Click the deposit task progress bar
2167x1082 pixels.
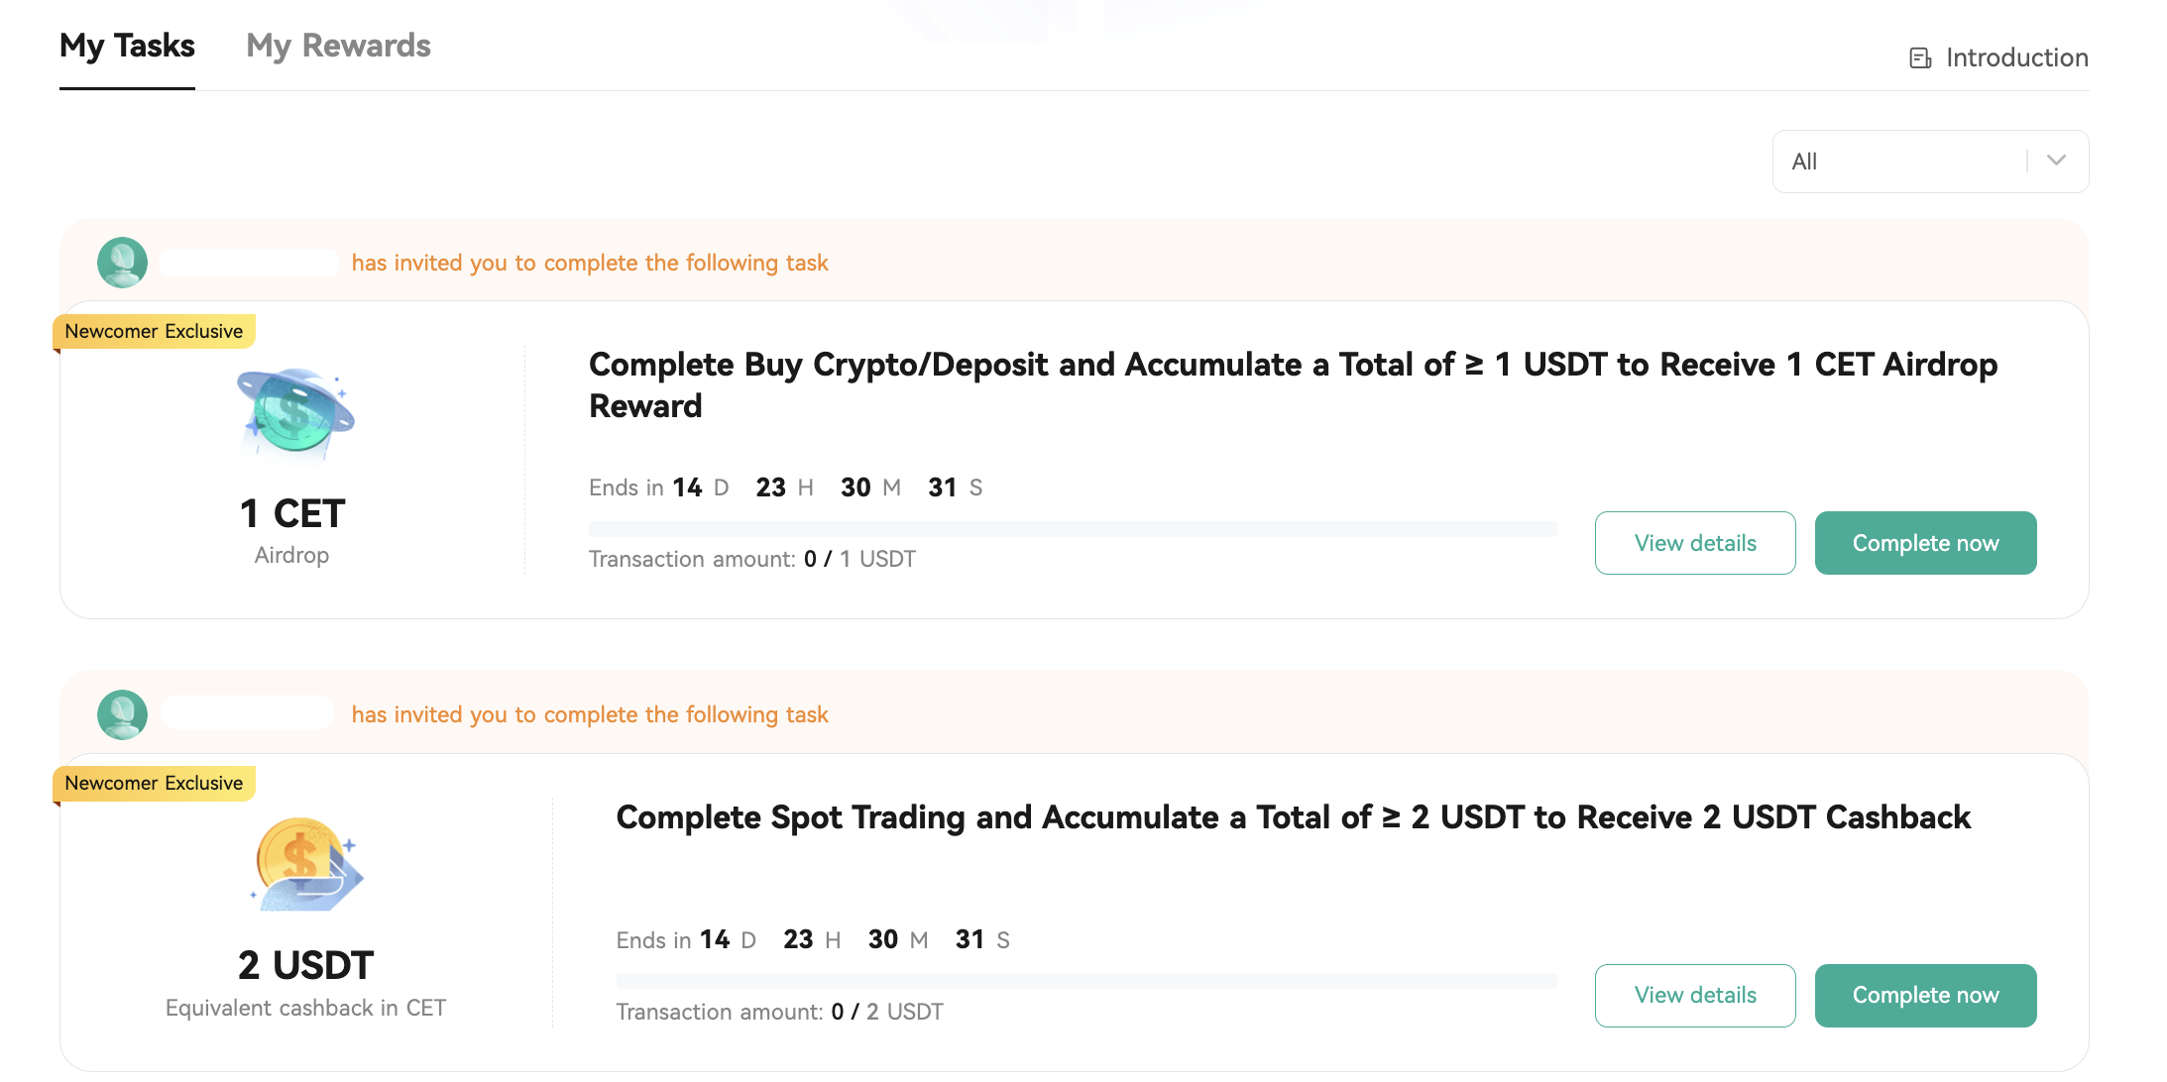click(x=1072, y=529)
